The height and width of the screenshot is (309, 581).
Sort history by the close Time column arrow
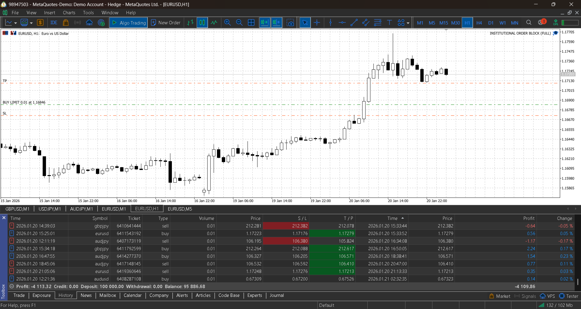point(402,218)
